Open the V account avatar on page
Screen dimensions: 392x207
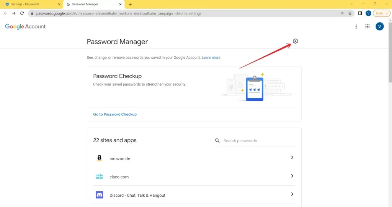(379, 26)
